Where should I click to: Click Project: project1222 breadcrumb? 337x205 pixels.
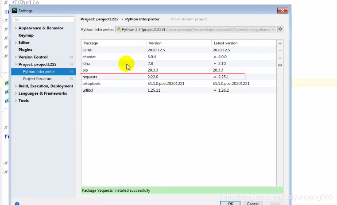click(100, 19)
